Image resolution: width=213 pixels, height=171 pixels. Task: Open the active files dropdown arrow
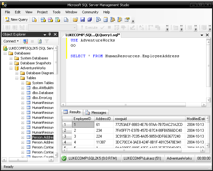tap(202, 35)
